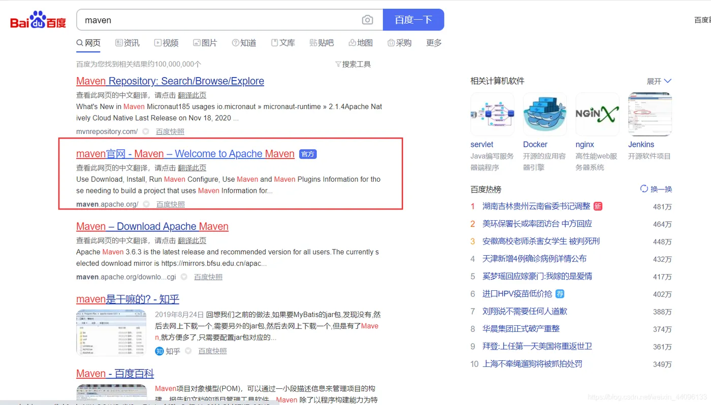This screenshot has height=405, width=711.
Task: Click dropdown icon beside 知乎 source
Action: point(188,351)
